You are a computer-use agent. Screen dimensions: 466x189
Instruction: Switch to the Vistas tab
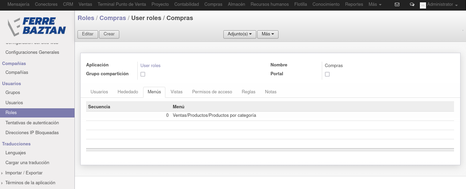[x=177, y=92]
